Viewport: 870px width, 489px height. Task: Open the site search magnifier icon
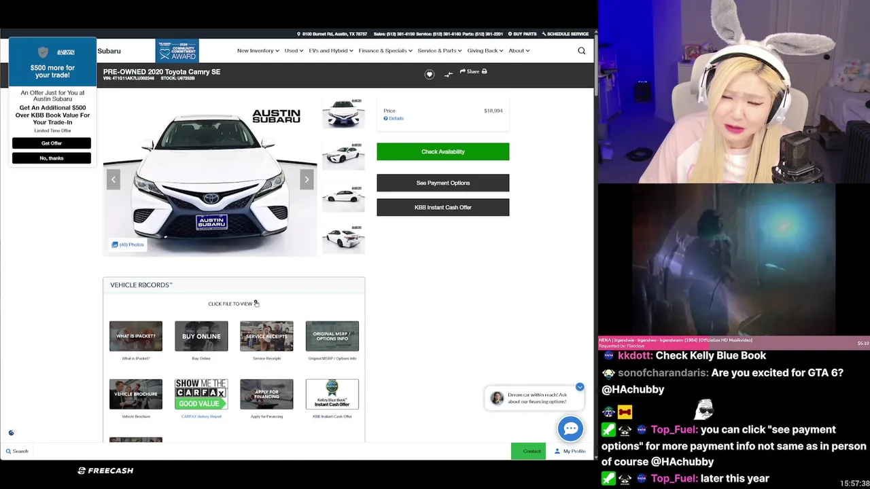pyautogui.click(x=581, y=50)
